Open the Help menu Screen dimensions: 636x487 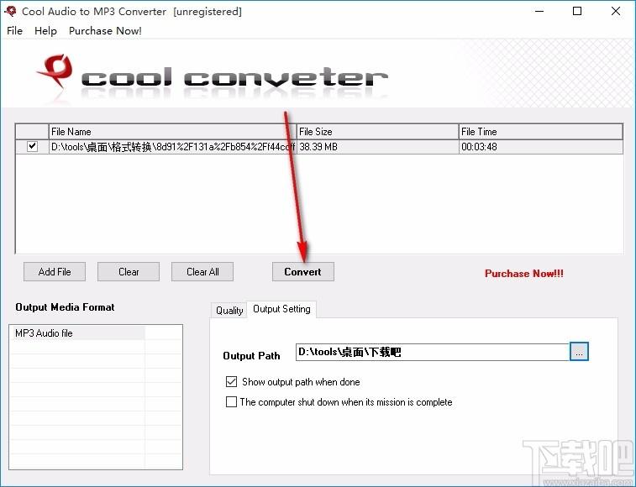point(45,31)
